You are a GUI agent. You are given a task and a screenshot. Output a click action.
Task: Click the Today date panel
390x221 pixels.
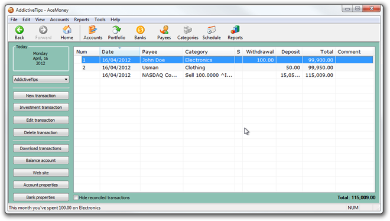pyautogui.click(x=41, y=58)
